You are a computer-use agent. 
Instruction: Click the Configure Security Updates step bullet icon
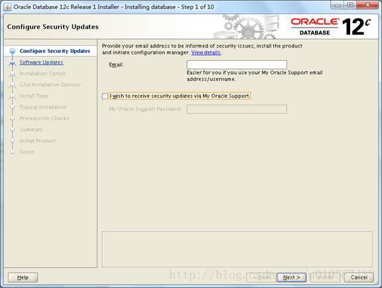(x=12, y=51)
